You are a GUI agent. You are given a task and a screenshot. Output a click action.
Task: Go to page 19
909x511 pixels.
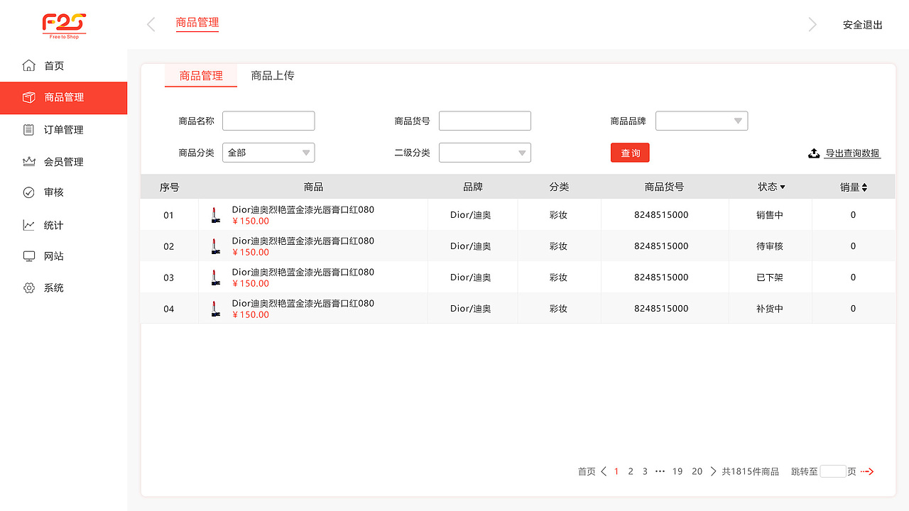[677, 471]
